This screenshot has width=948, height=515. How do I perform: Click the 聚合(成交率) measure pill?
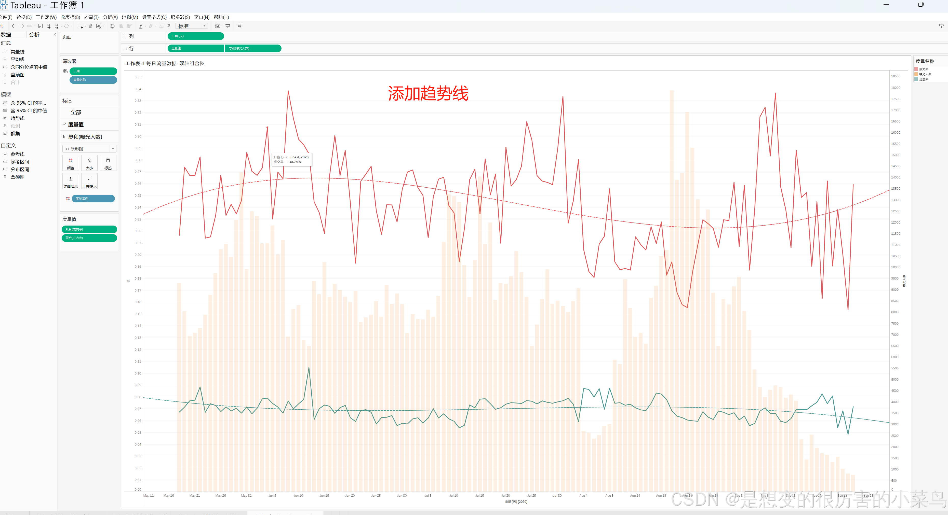click(89, 229)
